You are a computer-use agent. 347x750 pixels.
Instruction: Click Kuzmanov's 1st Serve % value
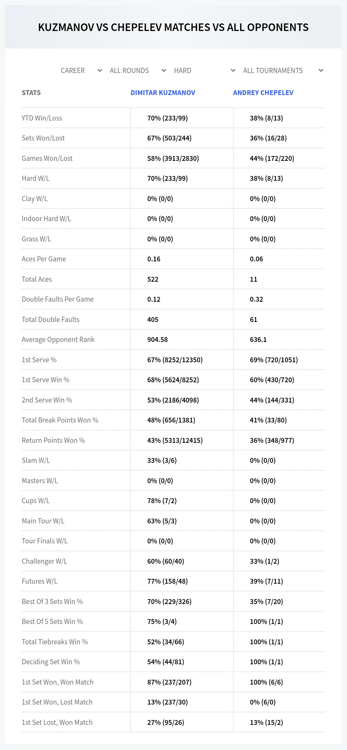[x=175, y=360]
